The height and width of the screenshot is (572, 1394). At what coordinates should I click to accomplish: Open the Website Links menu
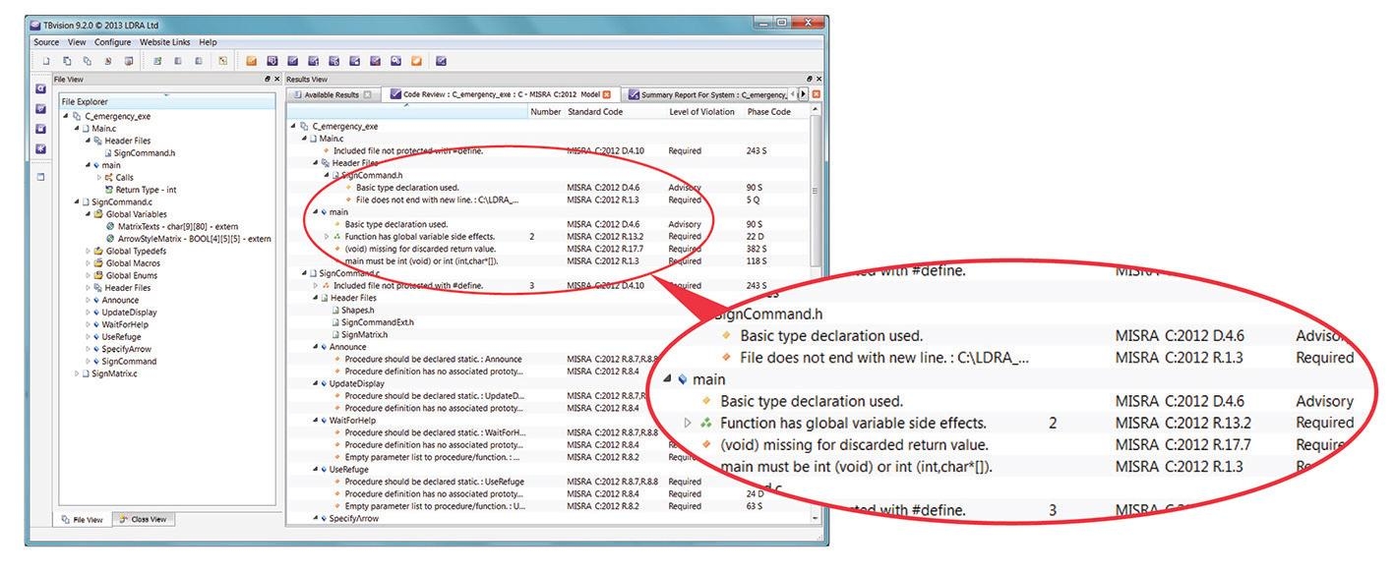pos(165,42)
